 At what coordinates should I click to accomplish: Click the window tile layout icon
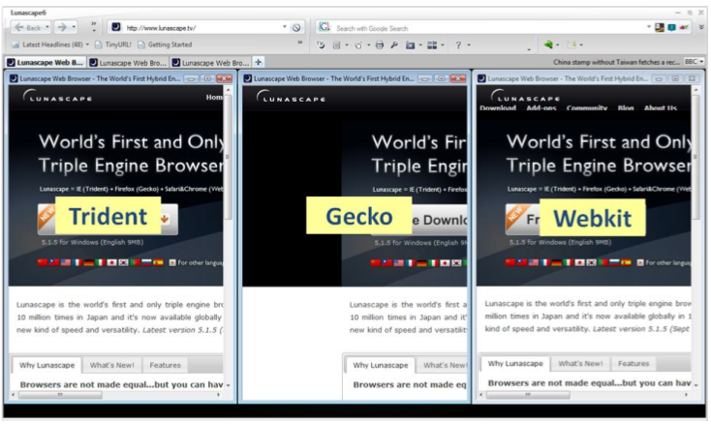432,45
